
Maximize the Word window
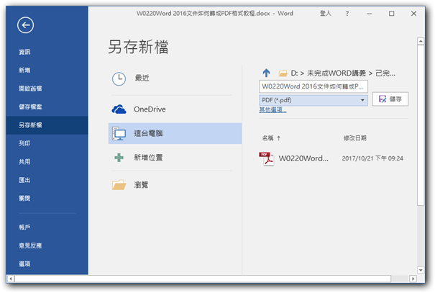click(x=391, y=14)
